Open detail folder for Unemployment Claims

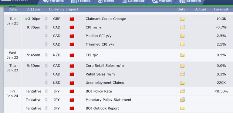click(x=182, y=83)
